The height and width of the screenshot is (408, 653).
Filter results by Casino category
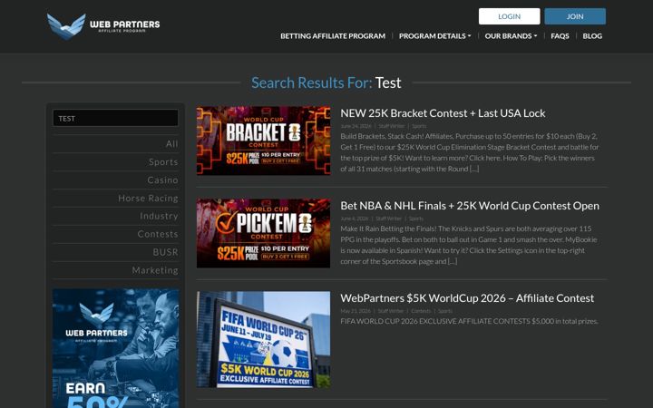tap(162, 180)
